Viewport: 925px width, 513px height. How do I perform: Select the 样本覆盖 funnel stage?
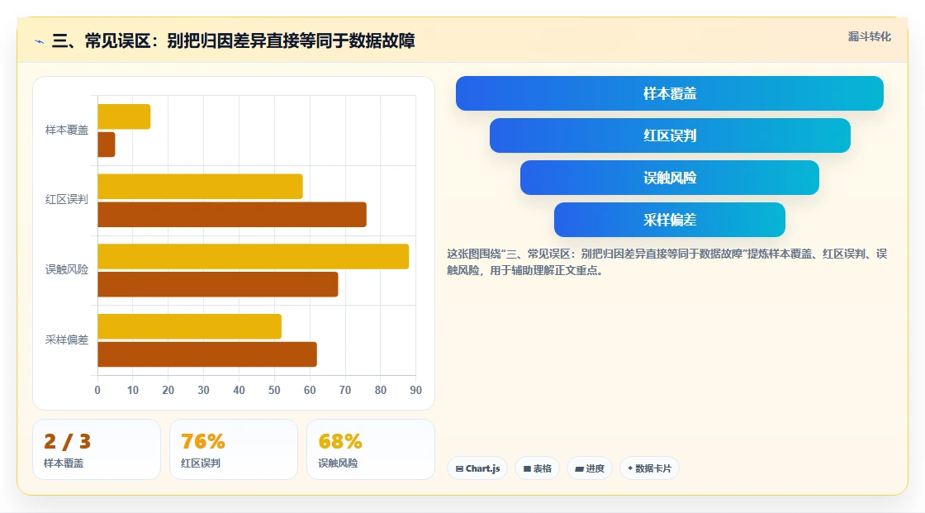(x=670, y=93)
